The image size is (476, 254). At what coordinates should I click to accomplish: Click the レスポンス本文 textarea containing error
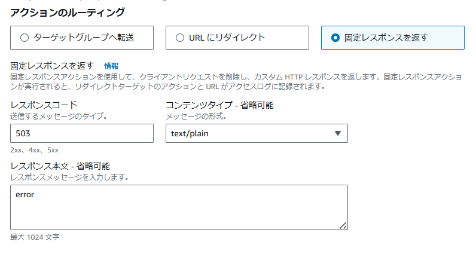[x=179, y=207]
